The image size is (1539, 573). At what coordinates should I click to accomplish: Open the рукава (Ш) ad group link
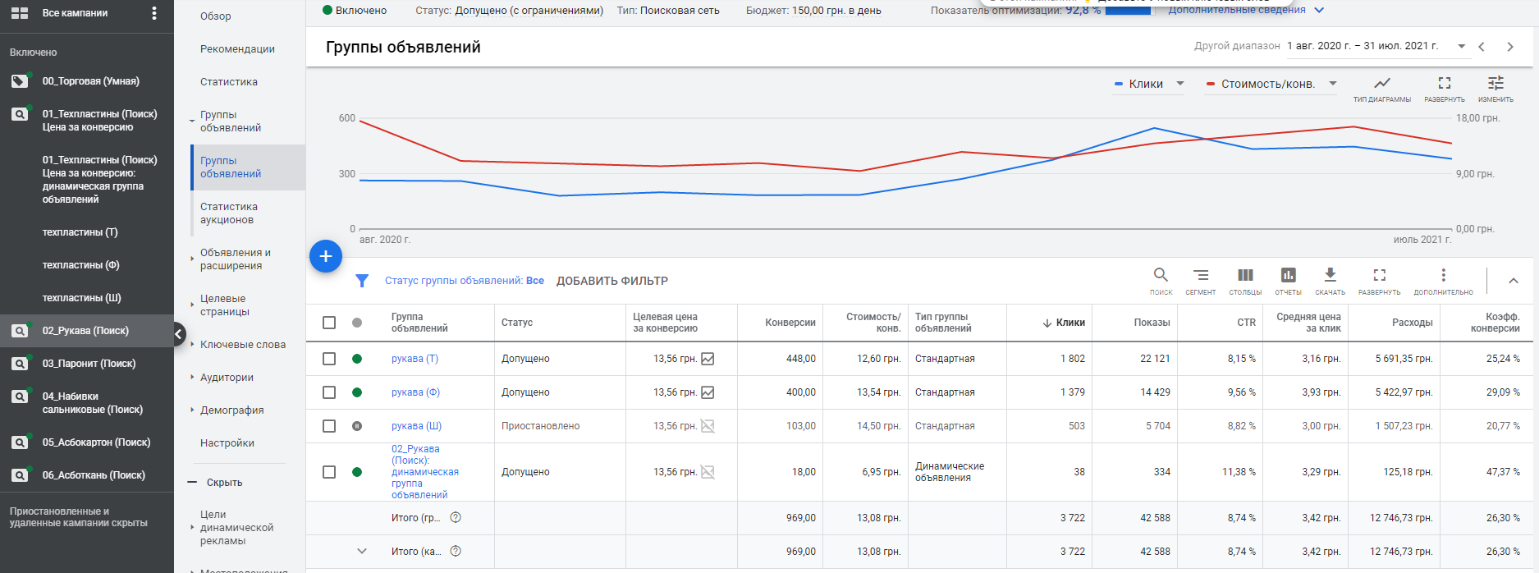(x=416, y=426)
